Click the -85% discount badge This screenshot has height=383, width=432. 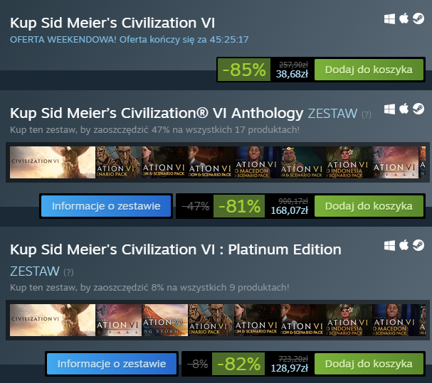click(x=243, y=70)
